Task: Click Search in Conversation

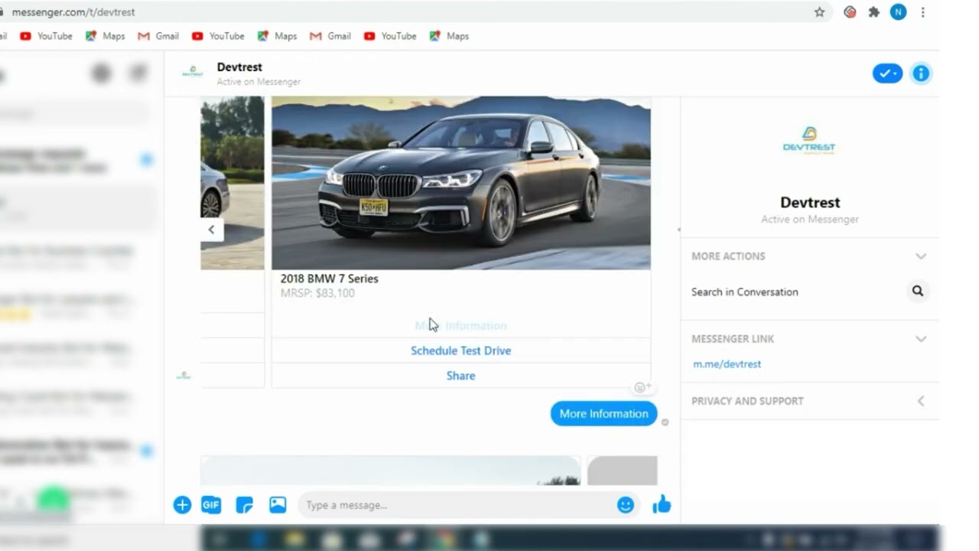Action: 745,292
